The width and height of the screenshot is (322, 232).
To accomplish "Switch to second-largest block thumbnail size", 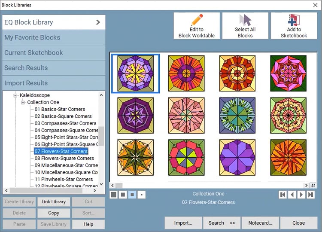I will click(123, 194).
